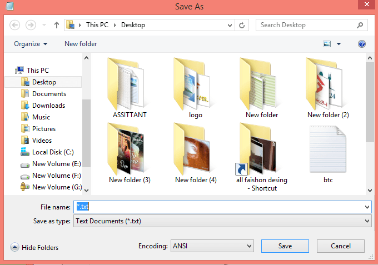Screen dimensions: 378x265
Task: Select all faishon desing shortcut
Action: click(x=262, y=157)
